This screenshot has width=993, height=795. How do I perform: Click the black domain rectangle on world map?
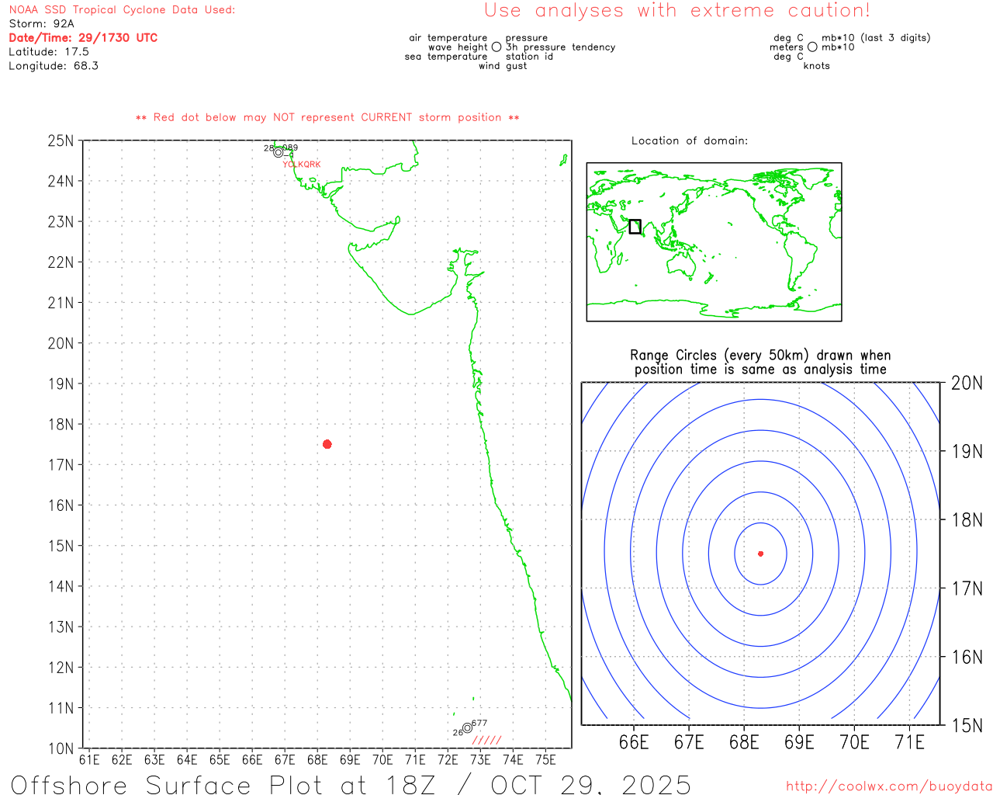[635, 226]
